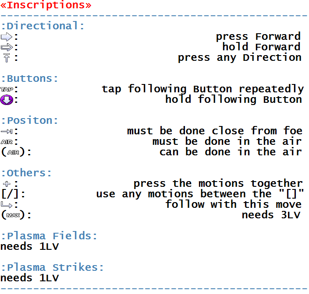Select the :Buttons: section heading
Viewport: 309px width, 294px height.
click(x=29, y=78)
